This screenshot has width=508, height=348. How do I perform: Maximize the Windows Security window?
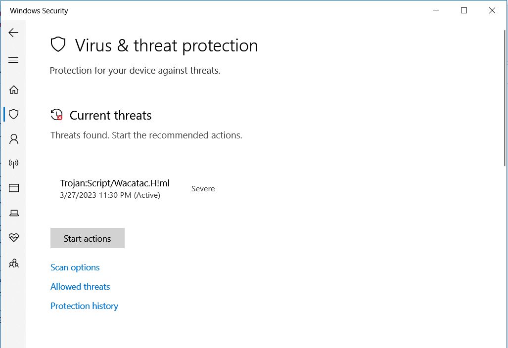[464, 10]
